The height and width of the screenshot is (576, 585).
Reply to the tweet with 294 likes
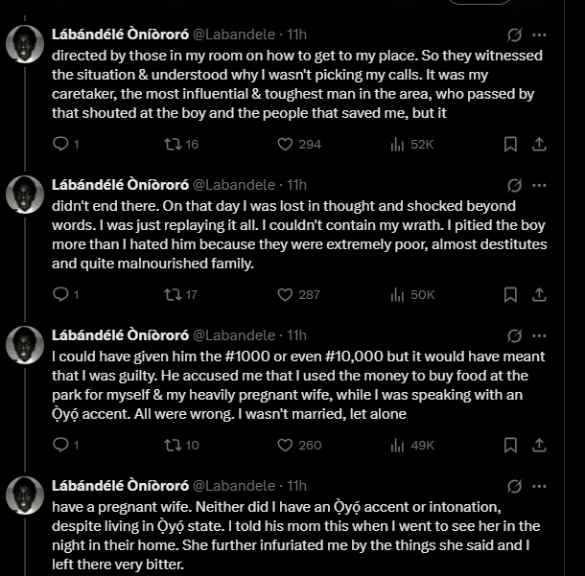point(60,144)
